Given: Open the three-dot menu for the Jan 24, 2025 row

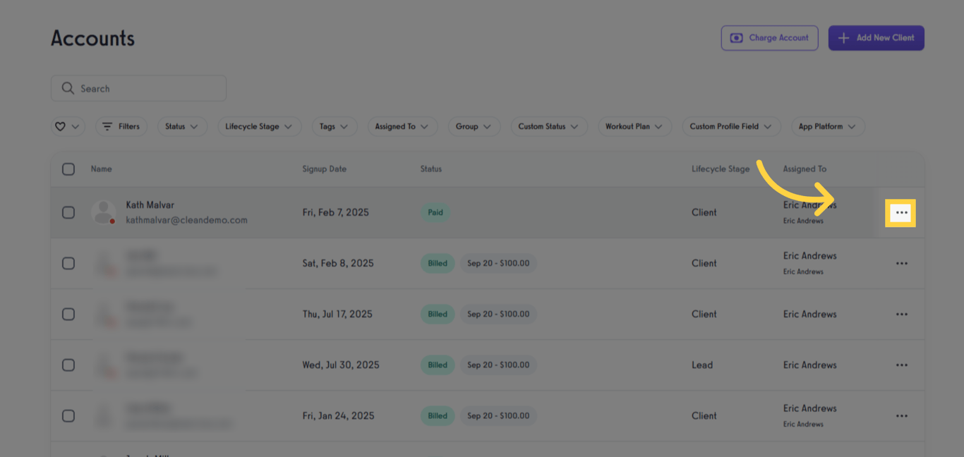Looking at the screenshot, I should point(901,415).
